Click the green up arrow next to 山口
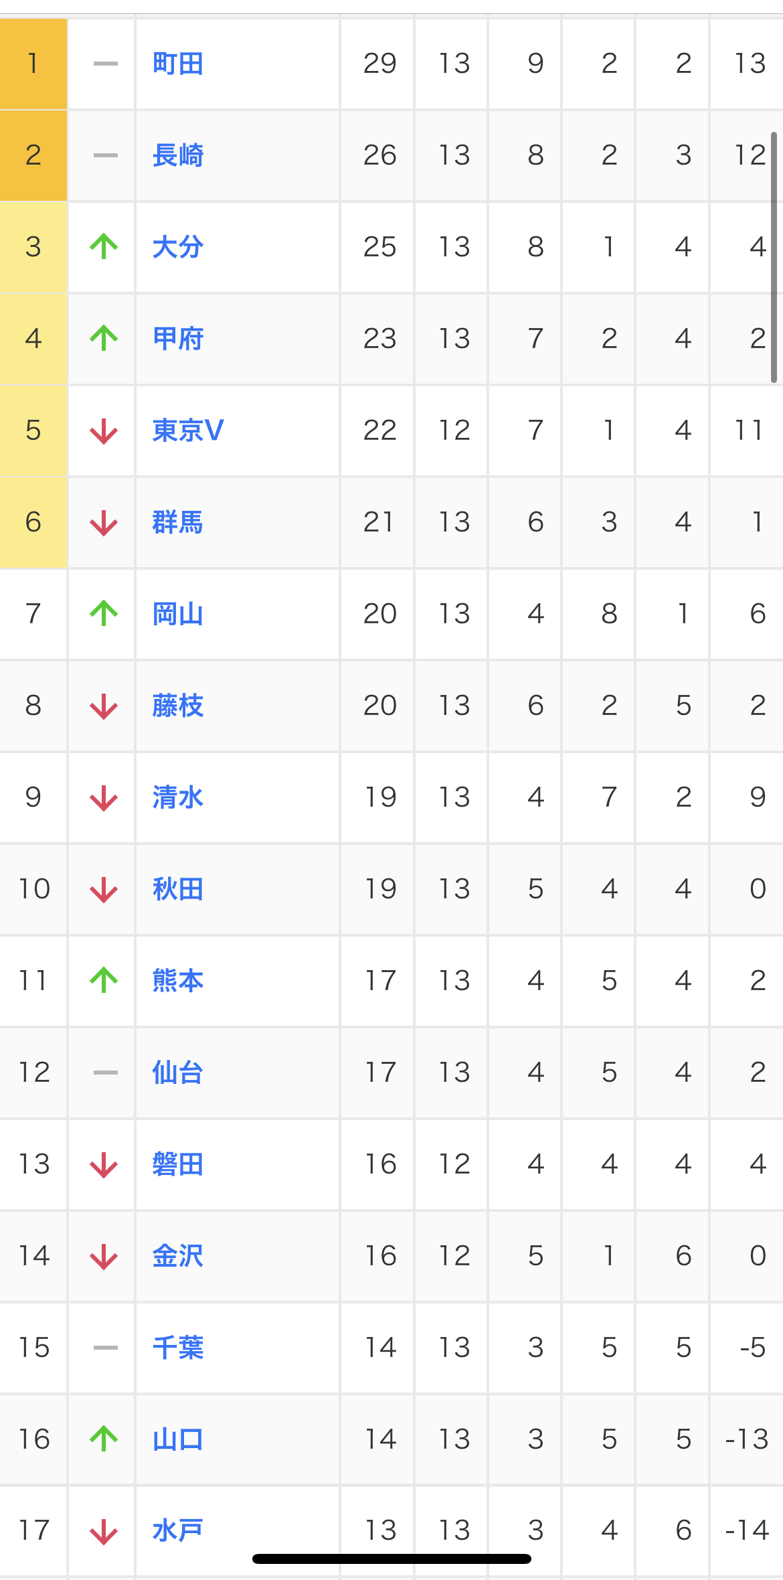783x1580 pixels. pyautogui.click(x=104, y=1439)
